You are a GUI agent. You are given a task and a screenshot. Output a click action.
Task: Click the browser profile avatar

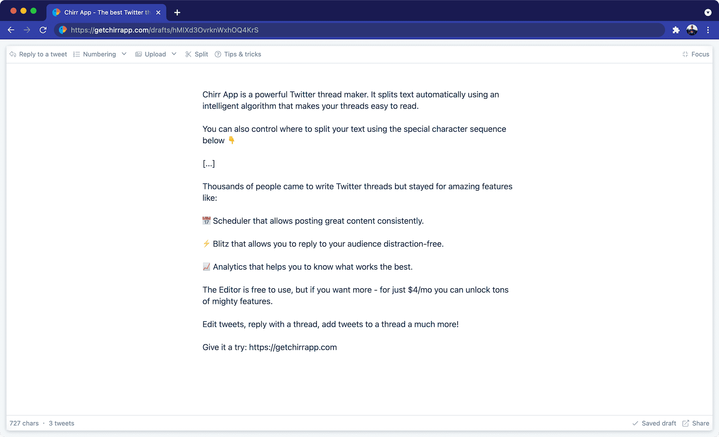(692, 30)
